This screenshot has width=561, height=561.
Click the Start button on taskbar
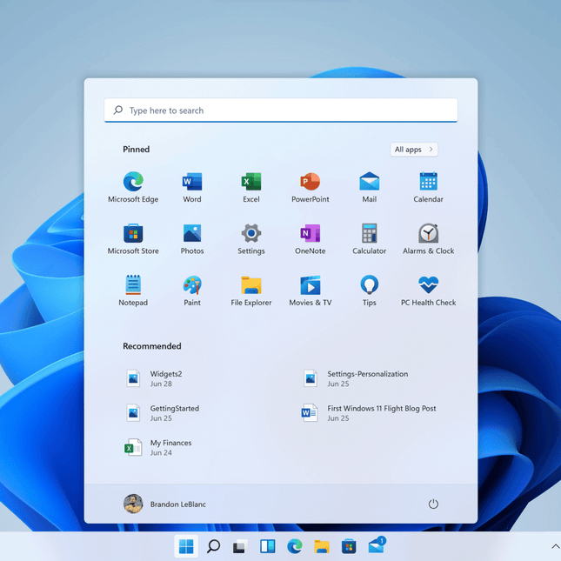[x=186, y=546]
